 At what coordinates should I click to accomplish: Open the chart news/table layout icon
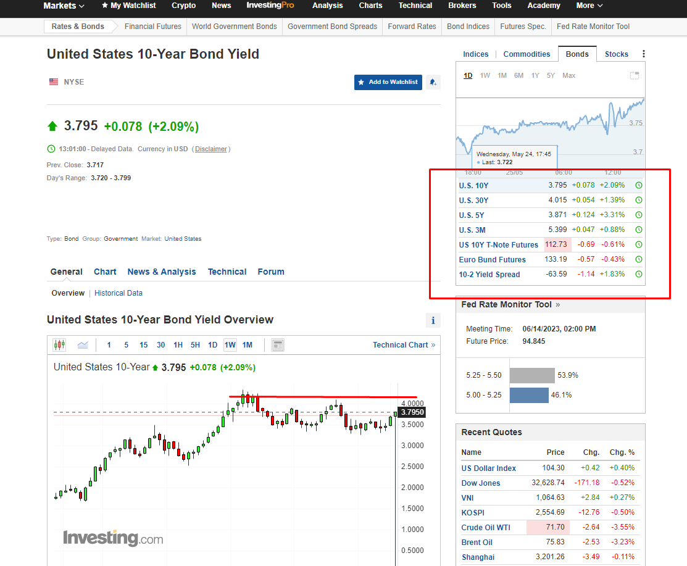coord(278,345)
